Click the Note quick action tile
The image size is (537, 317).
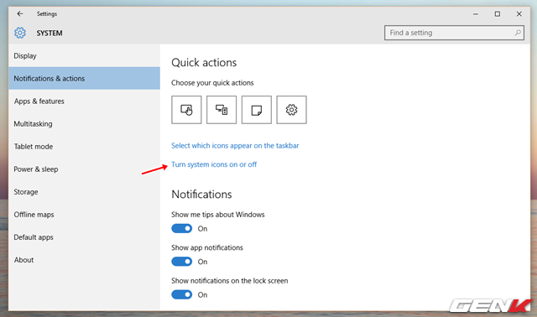click(257, 110)
